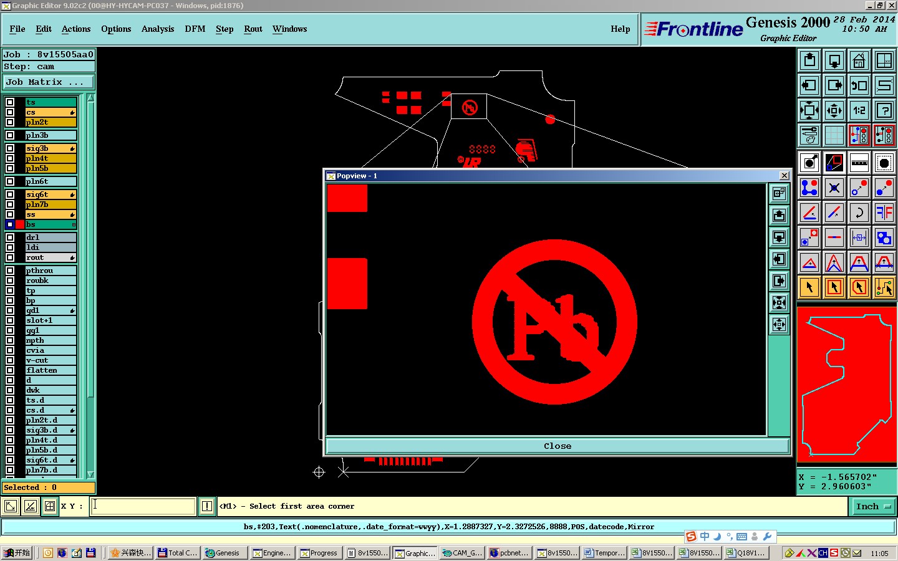Viewport: 898px width, 561px height.
Task: Open the Inch units dropdown
Action: [873, 506]
